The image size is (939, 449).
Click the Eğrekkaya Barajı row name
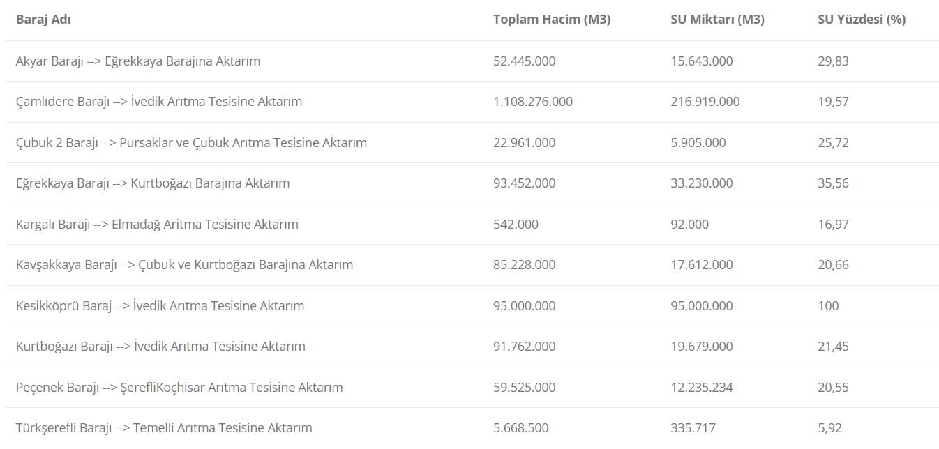pos(153,183)
